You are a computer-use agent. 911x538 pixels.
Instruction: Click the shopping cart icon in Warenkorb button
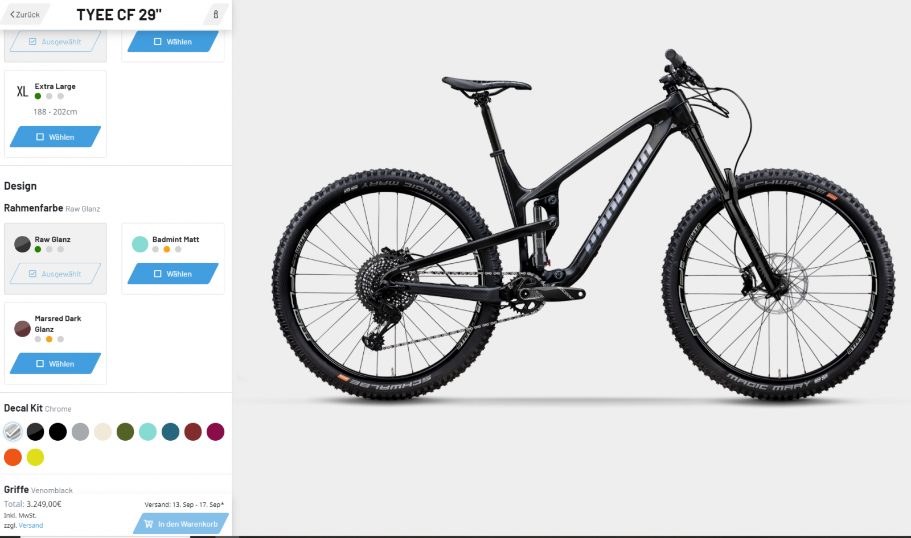pos(149,524)
